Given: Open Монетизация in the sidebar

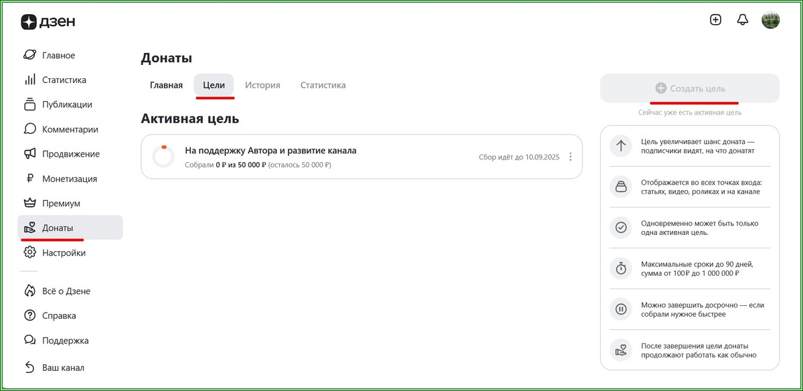Looking at the screenshot, I should pyautogui.click(x=70, y=179).
